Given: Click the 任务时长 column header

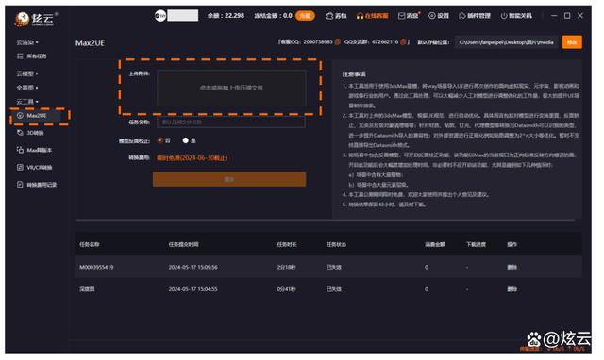Looking at the screenshot, I should coord(287,244).
